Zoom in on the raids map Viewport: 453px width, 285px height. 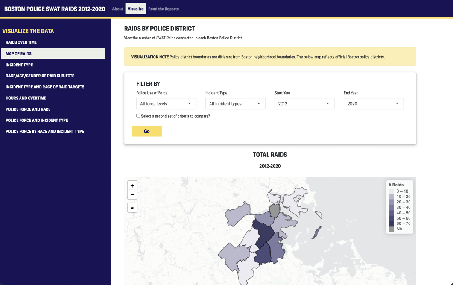click(132, 186)
